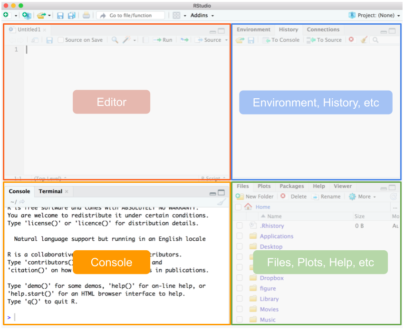Close the Terminal tab
The image size is (404, 330).
67,191
